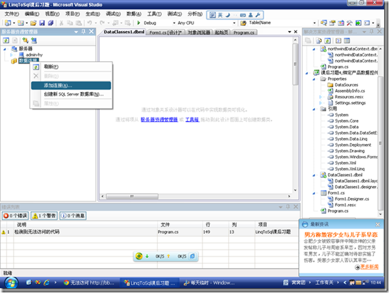389x293 pixels.
Task: Sort error list by 文件 column header
Action: coord(180,225)
